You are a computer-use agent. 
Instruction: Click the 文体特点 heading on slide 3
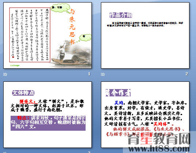(23, 93)
